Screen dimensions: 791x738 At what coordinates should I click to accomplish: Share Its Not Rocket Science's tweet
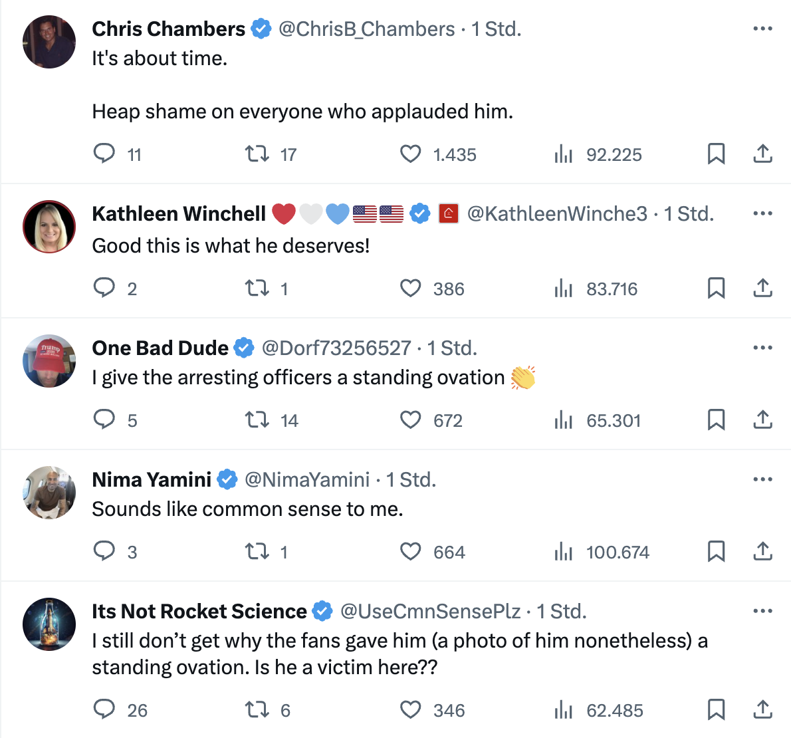(x=762, y=709)
